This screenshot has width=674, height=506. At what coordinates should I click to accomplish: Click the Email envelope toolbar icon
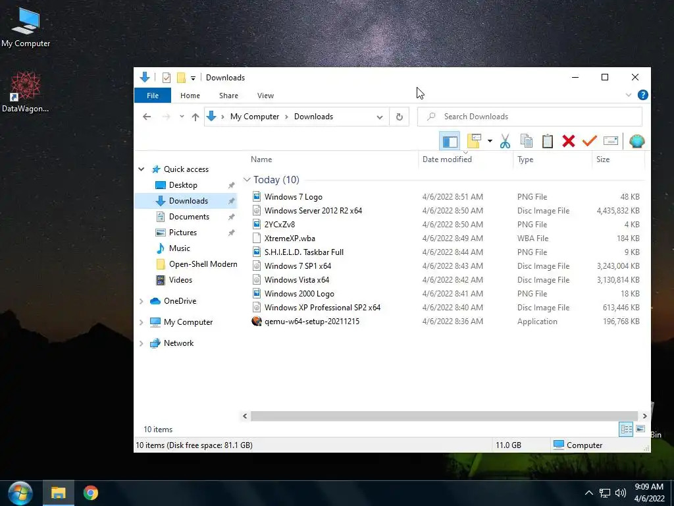coord(610,141)
